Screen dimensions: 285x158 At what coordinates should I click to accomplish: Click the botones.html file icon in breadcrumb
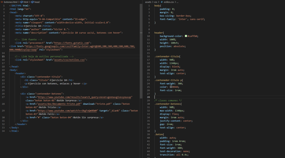coord(2,2)
